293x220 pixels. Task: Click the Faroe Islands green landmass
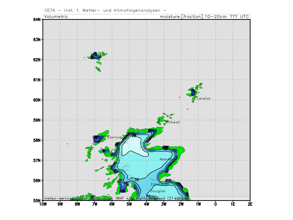pos(97,56)
